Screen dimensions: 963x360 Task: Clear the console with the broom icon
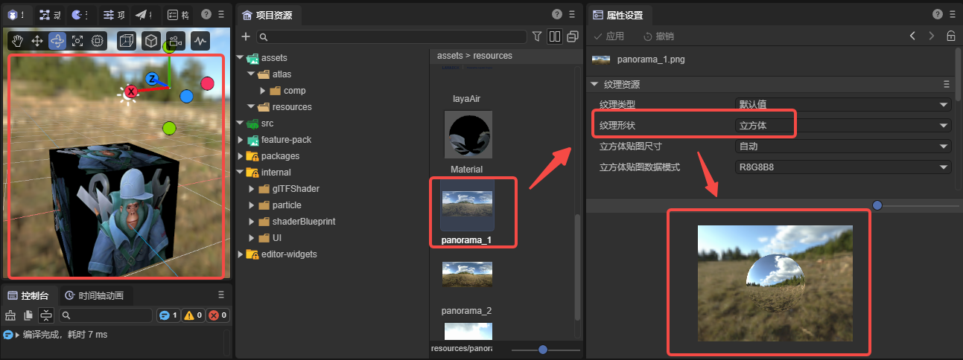10,315
